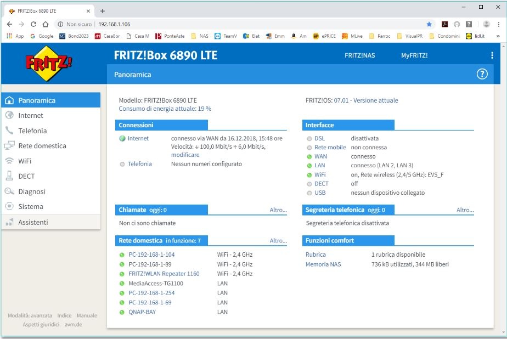Image resolution: width=507 pixels, height=339 pixels.
Task: Open Assistenti wizard section
Action: pyautogui.click(x=33, y=222)
